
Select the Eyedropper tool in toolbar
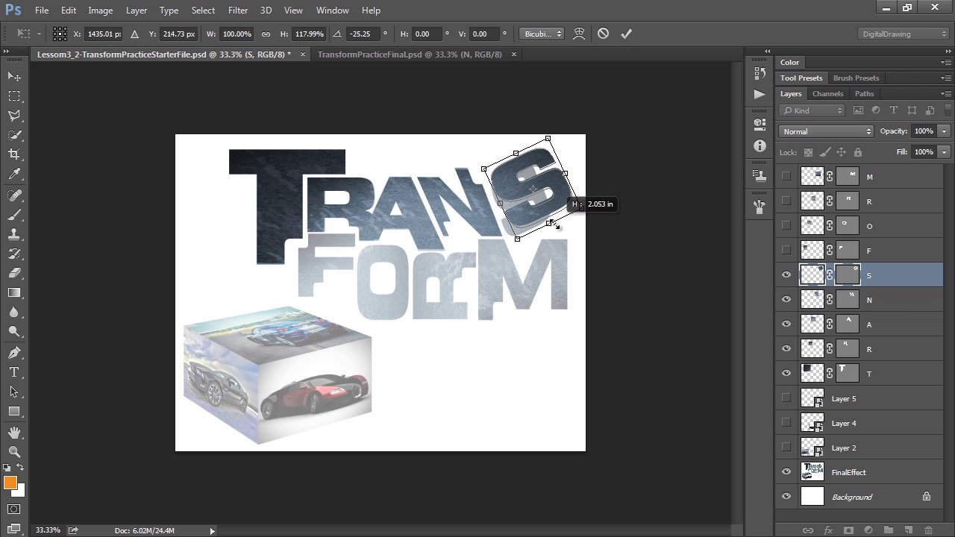(x=14, y=175)
